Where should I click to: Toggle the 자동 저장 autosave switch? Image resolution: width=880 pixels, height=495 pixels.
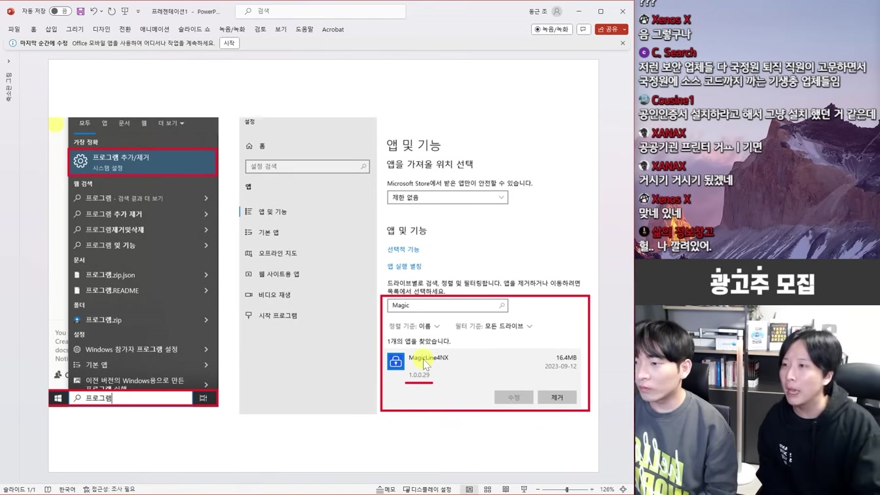(x=60, y=11)
